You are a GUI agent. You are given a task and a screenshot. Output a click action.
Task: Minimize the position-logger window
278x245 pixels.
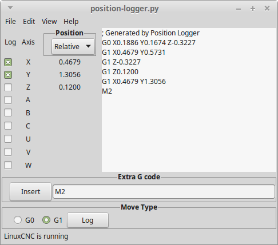pyautogui.click(x=239, y=9)
